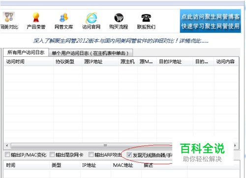Switch to 所有用户访问日志 tab
Image resolution: width=246 pixels, height=178 pixels.
coord(26,52)
